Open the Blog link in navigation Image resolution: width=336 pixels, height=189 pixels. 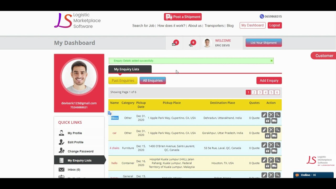click(x=230, y=26)
